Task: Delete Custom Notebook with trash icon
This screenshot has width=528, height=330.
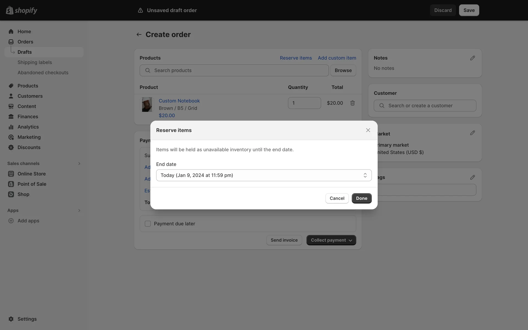Action: click(352, 103)
